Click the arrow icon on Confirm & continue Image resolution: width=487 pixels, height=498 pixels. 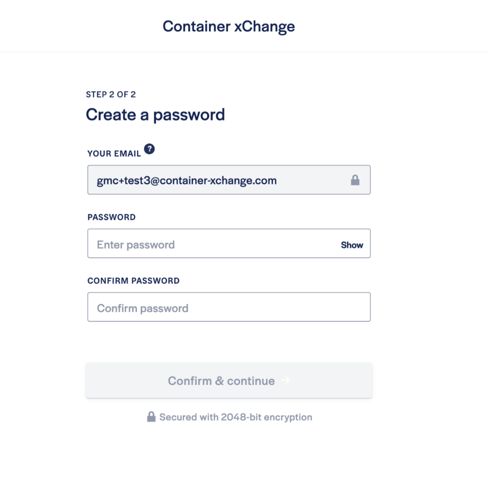click(285, 380)
